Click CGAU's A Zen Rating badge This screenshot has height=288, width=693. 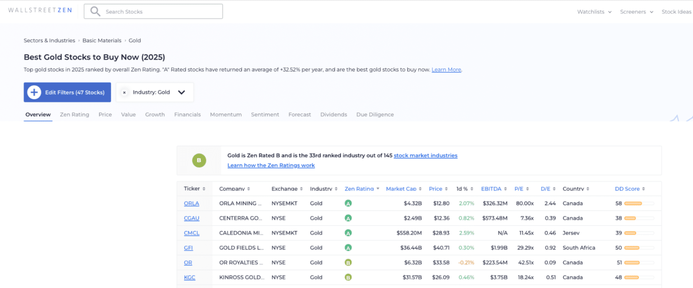(x=348, y=218)
